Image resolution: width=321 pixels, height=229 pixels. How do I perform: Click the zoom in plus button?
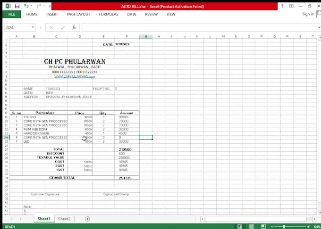point(308,227)
